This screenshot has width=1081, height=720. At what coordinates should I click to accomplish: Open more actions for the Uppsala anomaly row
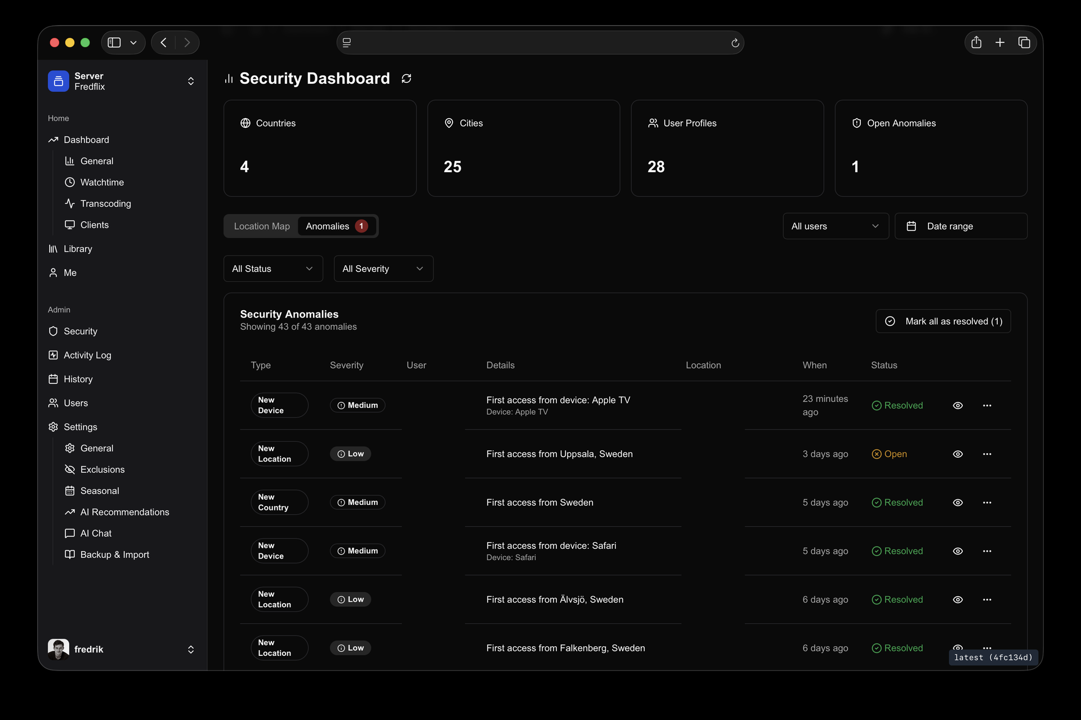987,454
